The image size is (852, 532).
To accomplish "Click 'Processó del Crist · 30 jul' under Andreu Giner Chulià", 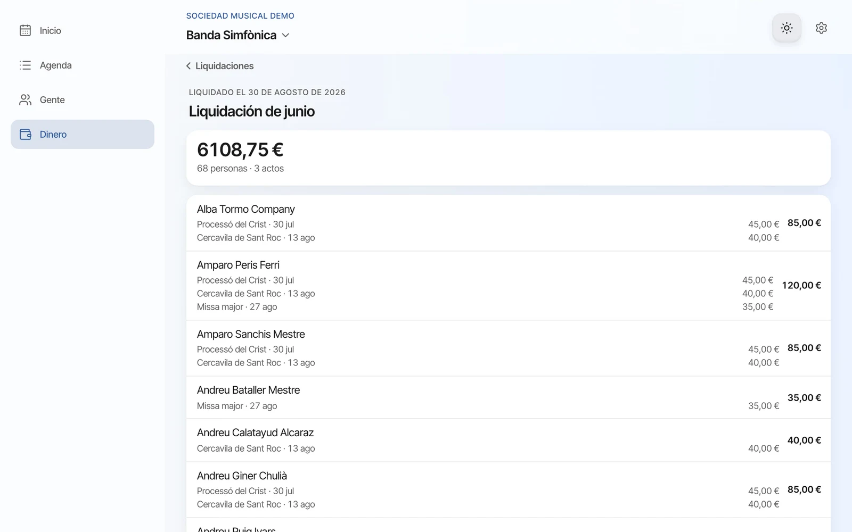I will coord(245,491).
